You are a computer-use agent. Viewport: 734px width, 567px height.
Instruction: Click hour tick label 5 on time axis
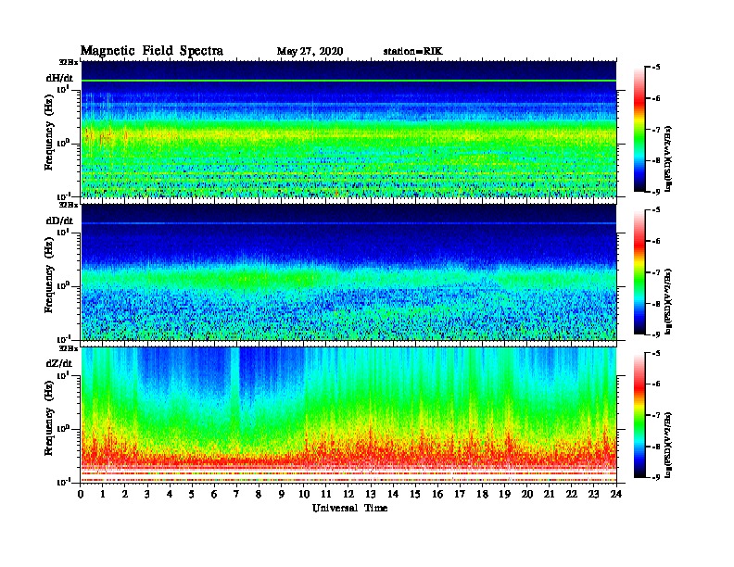click(192, 494)
